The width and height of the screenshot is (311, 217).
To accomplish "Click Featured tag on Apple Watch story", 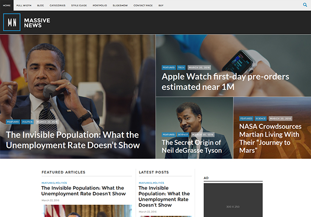I will coord(169,68).
